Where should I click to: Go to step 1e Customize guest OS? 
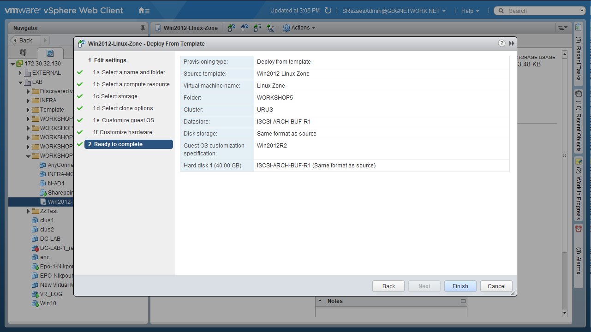(127, 120)
